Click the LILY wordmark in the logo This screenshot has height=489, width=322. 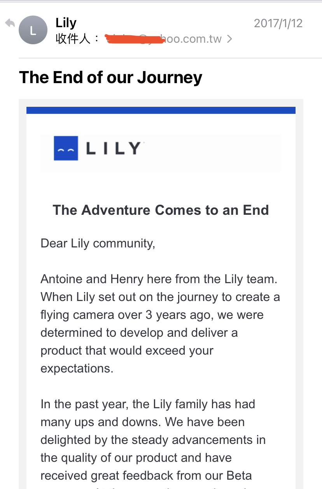113,148
